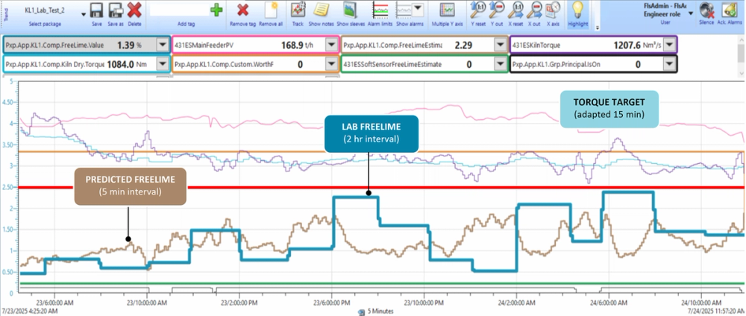The height and width of the screenshot is (316, 746).
Task: Open the X axis time settings
Action: pyautogui.click(x=553, y=10)
